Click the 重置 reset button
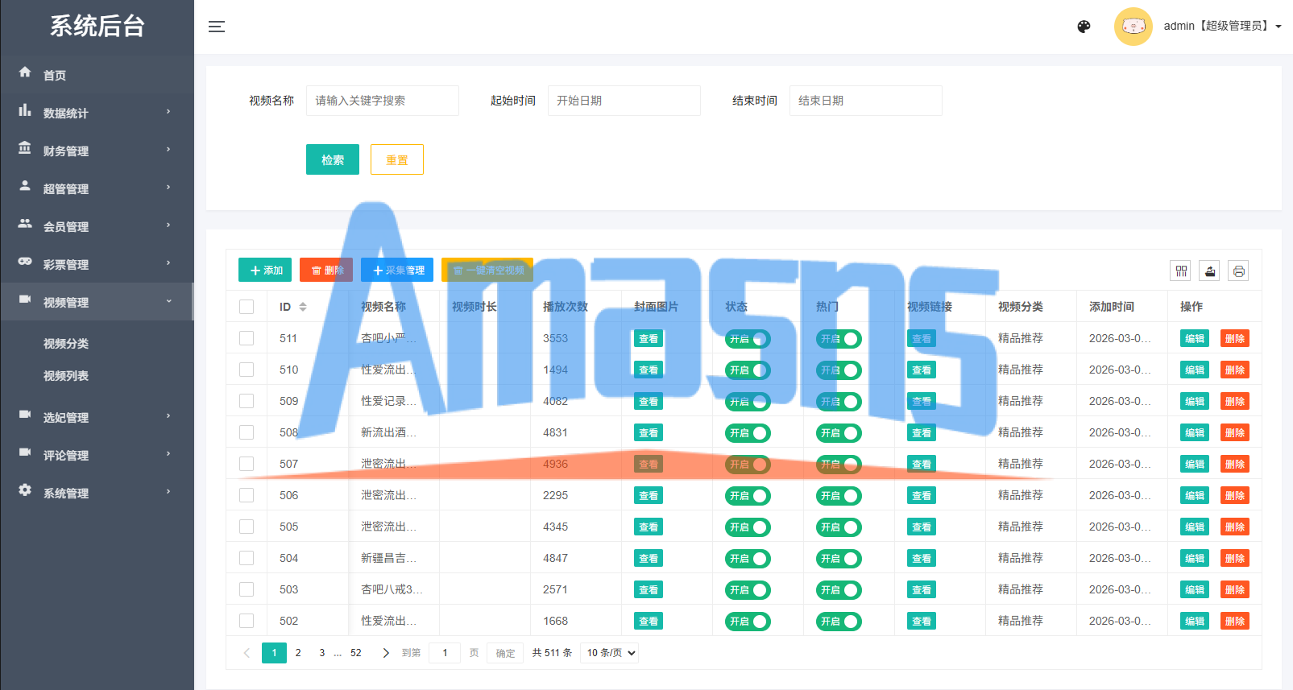The image size is (1293, 690). (397, 159)
